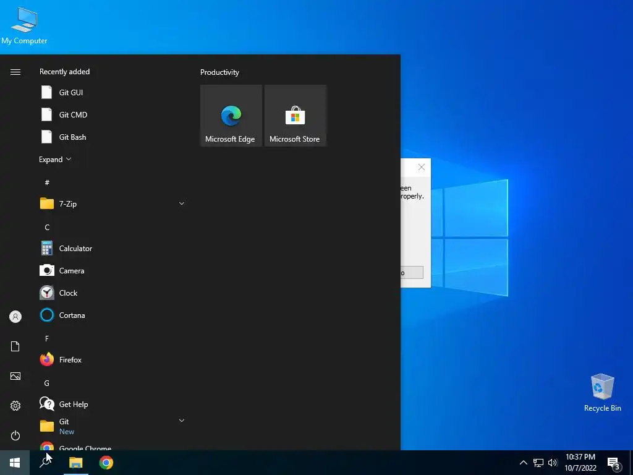This screenshot has height=475, width=633.
Task: Show hidden system tray icons
Action: [523, 463]
